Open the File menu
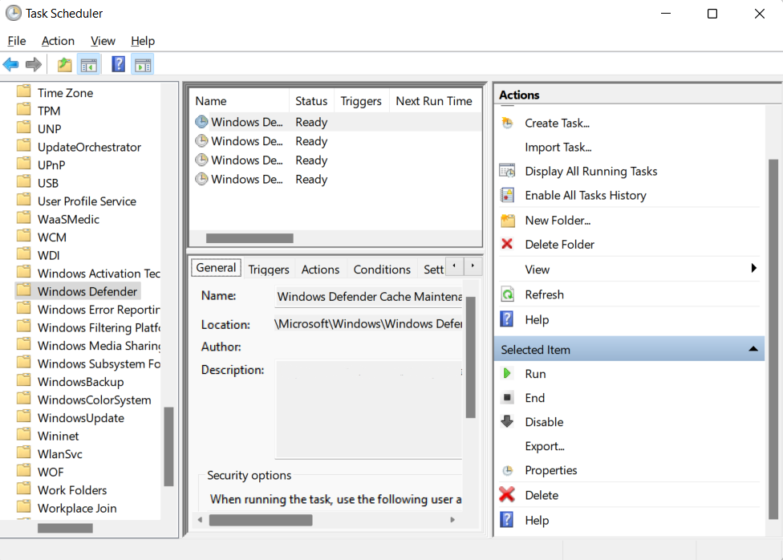The height and width of the screenshot is (560, 783). pos(17,41)
